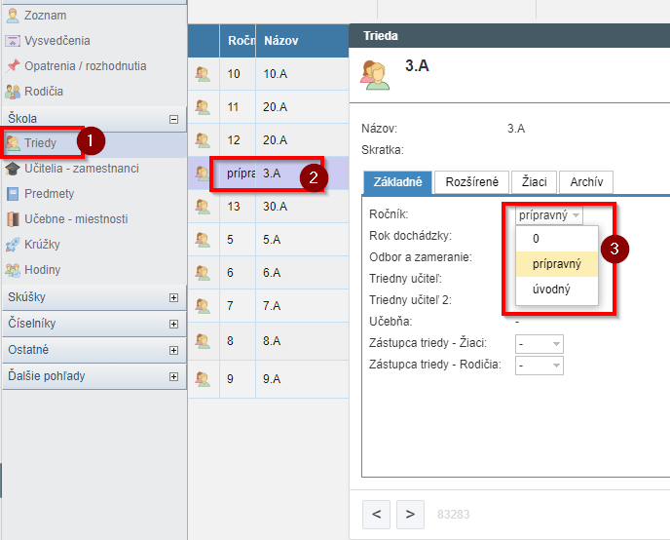Click the Opatrenia / rozhodnutia pin icon
Screen dimensions: 670x540
[x=13, y=66]
